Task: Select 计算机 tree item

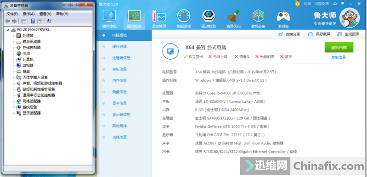Action: point(28,59)
